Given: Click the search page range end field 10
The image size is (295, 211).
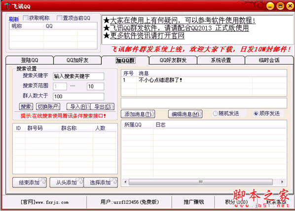Looking at the screenshot, I should [95, 86].
